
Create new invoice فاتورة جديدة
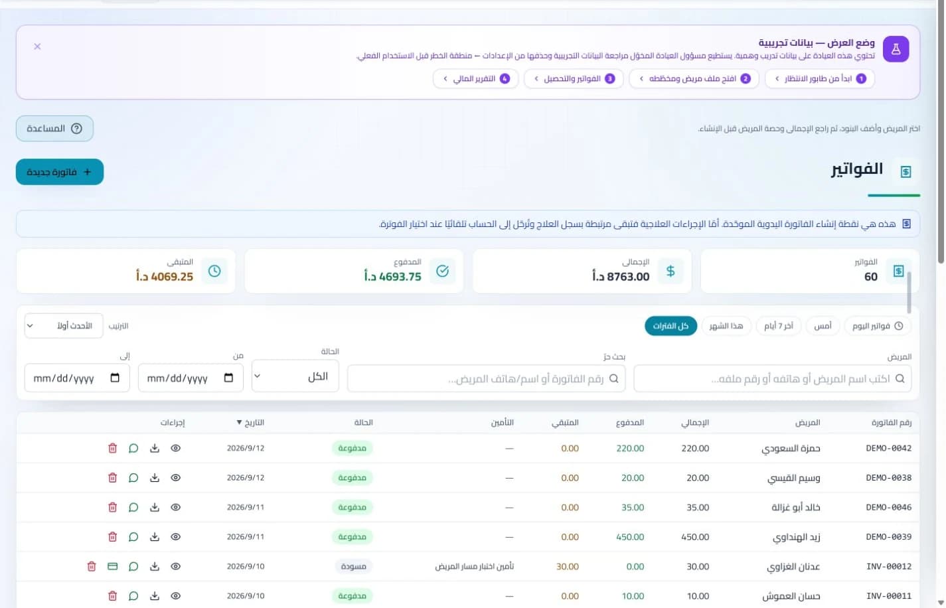pos(60,172)
